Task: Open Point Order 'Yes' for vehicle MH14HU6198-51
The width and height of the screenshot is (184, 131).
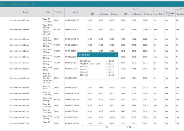Action: 155,39
